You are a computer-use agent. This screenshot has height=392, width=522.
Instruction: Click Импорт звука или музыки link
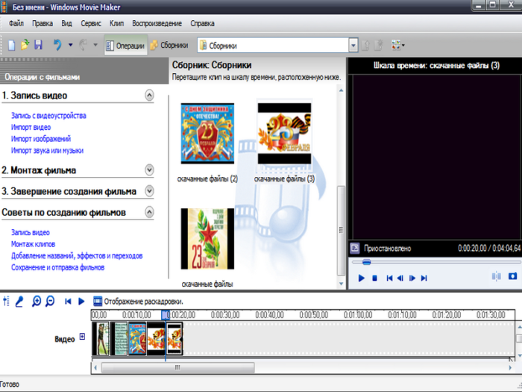pos(47,151)
